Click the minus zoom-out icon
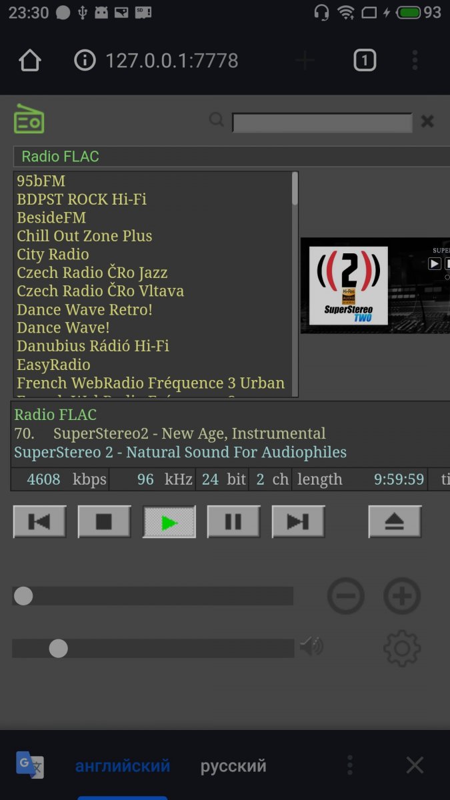 345,595
